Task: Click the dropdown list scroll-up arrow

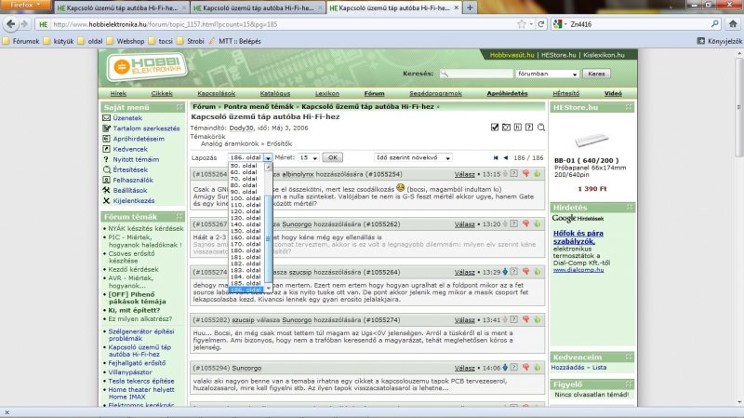Action: [268, 168]
